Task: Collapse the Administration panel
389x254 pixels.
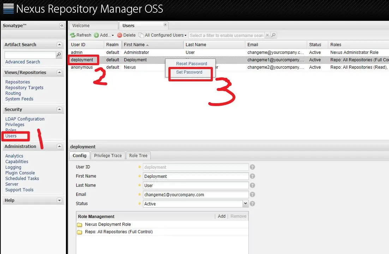Action: coord(59,146)
